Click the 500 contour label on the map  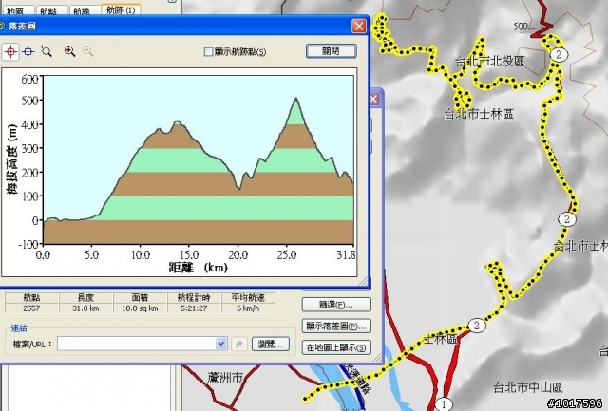521,27
